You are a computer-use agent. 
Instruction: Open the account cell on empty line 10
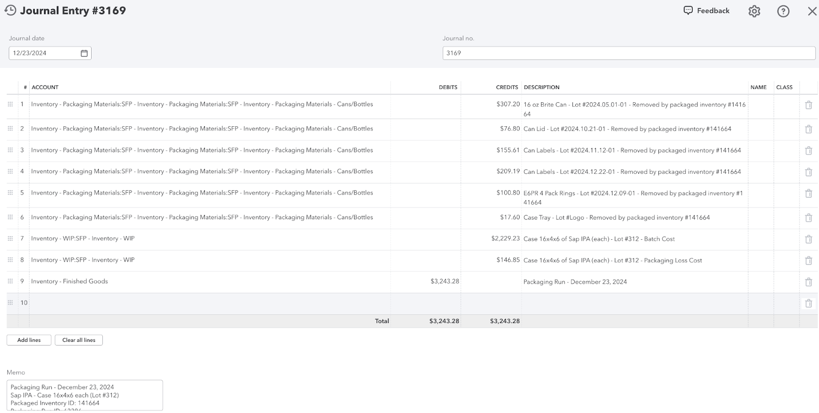click(205, 303)
